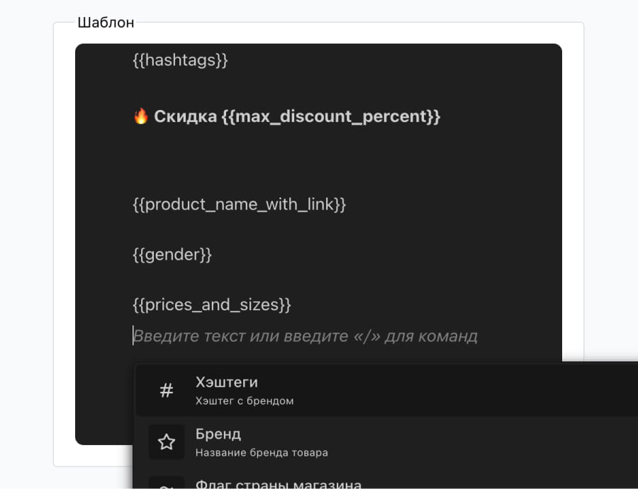Click the icon next to Флаг страны магазина
638x489 pixels.
coord(166,485)
